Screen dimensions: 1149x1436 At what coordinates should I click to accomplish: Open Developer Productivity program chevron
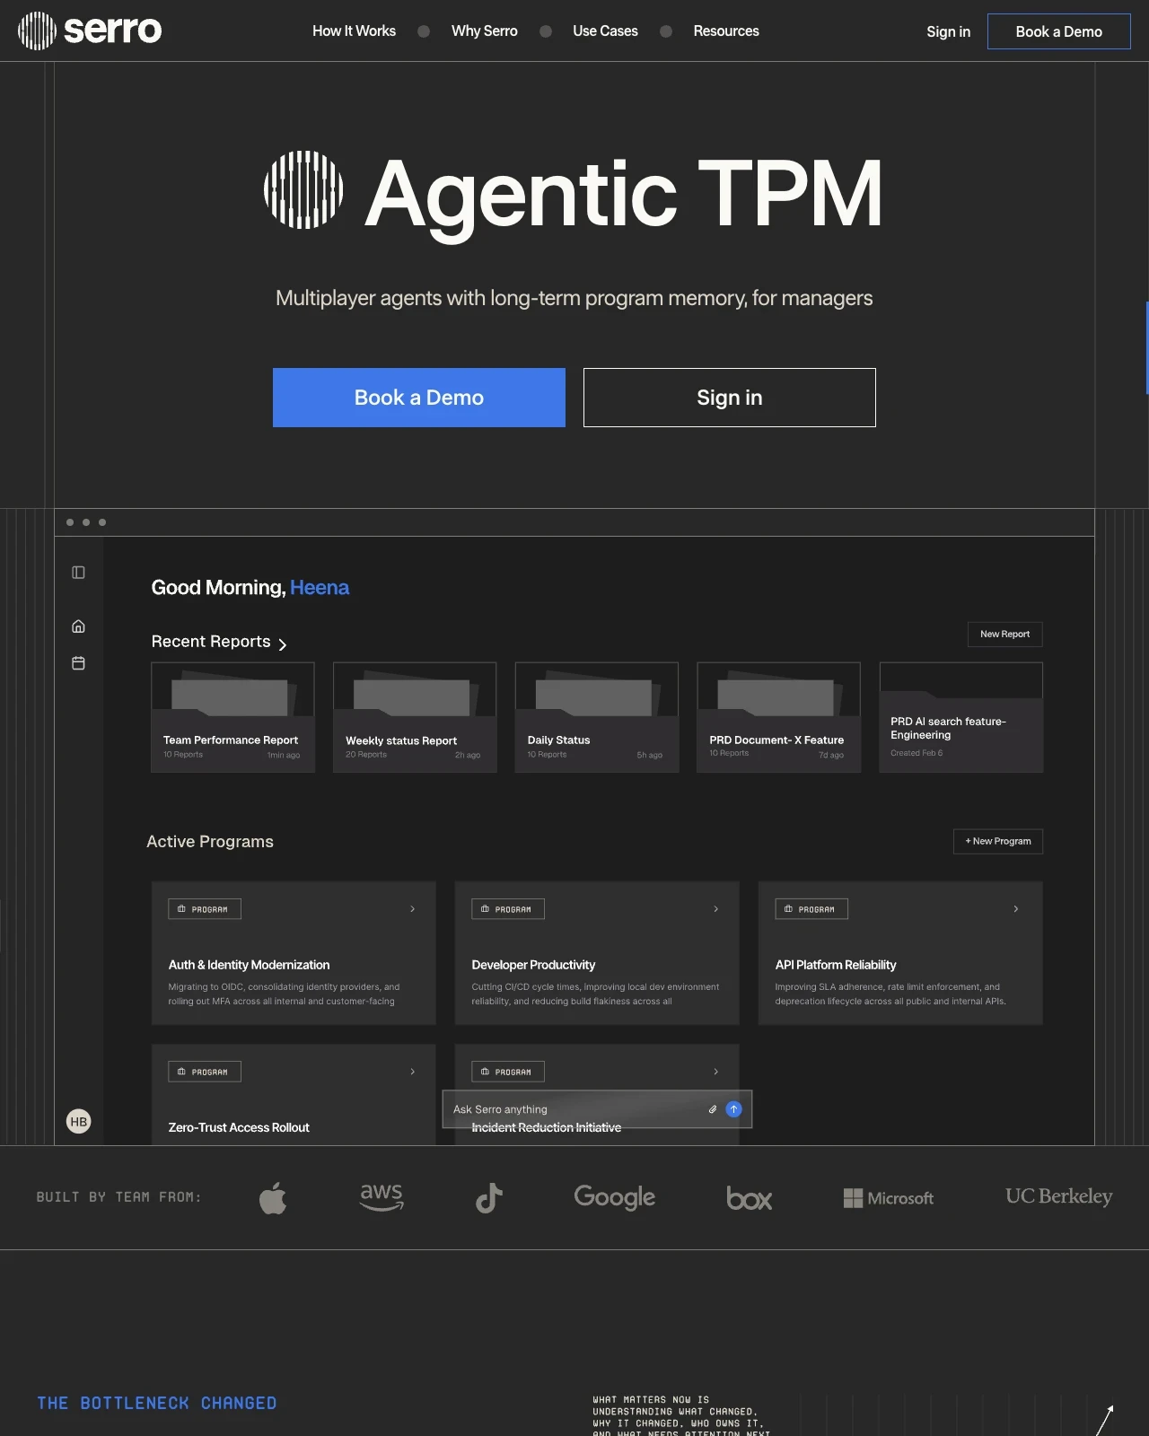(x=716, y=909)
